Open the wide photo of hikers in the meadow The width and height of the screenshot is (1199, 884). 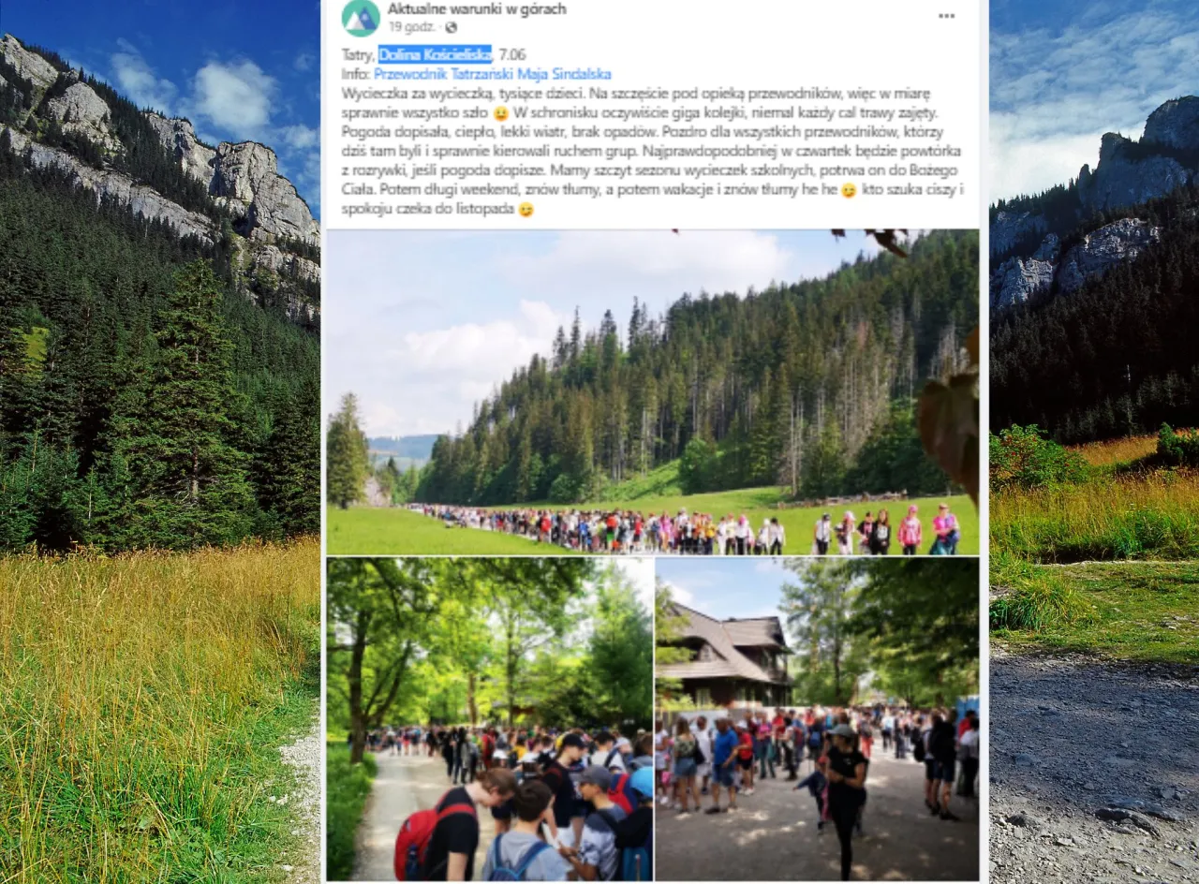click(652, 392)
